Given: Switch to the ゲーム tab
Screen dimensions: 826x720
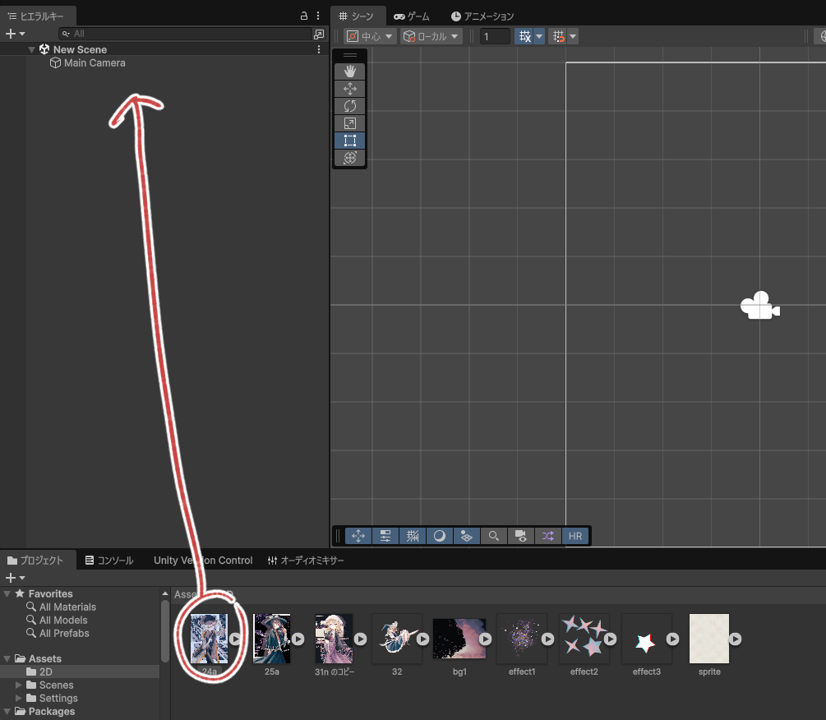Looking at the screenshot, I should click(x=412, y=16).
